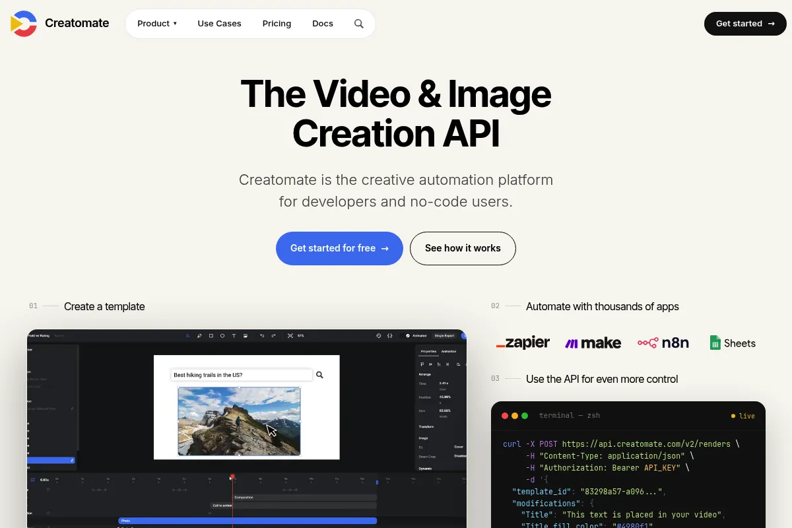The height and width of the screenshot is (528, 792).
Task: Click the api.creatomate.com/v2/renders URL
Action: [646, 444]
